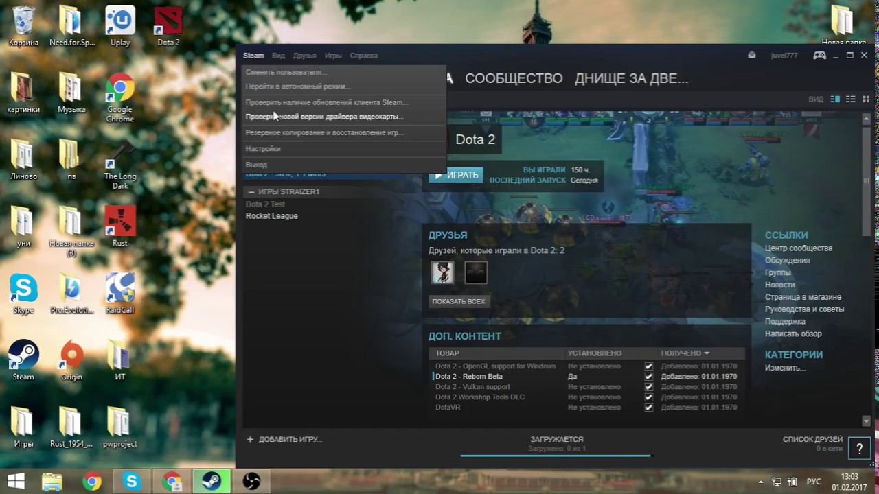Click ПОКАЗАТЬ ВСЕХ friends button
Image resolution: width=879 pixels, height=494 pixels.
point(459,301)
